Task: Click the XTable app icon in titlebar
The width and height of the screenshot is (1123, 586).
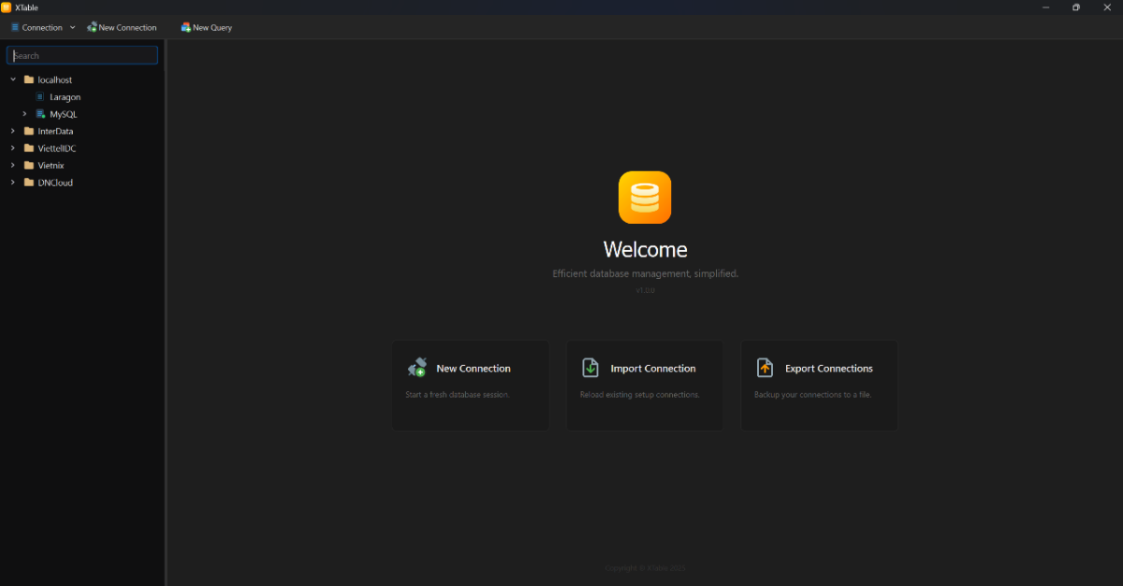Action: point(8,7)
